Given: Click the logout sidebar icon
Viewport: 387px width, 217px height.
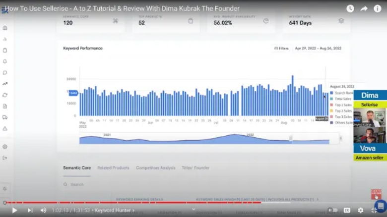Looking at the screenshot, I should pyautogui.click(x=5, y=158).
